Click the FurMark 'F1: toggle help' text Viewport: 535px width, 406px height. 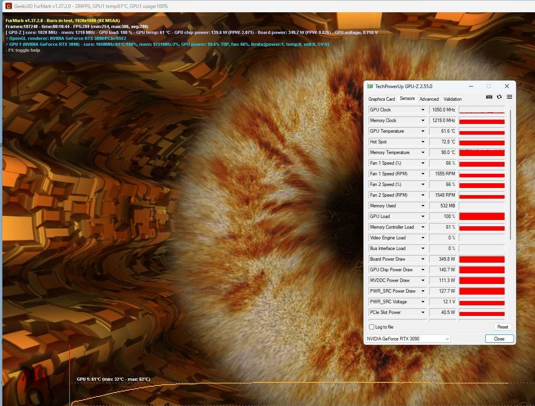coord(23,50)
